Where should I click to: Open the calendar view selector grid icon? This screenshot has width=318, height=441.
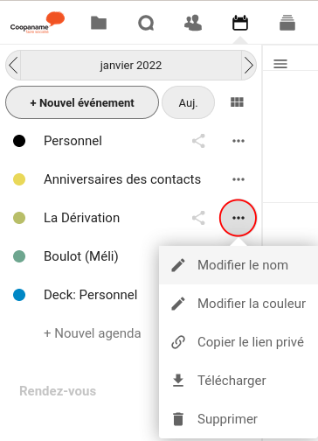click(x=237, y=102)
